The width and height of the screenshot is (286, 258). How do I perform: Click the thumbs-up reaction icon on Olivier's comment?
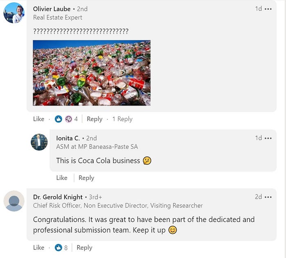point(58,119)
